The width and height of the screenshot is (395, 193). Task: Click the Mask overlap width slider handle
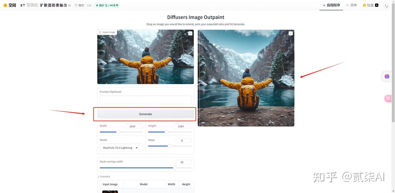175,168
